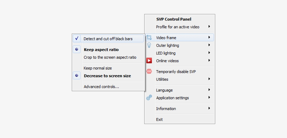Open Advanced controls... dialog
The width and height of the screenshot is (287, 138).
pyautogui.click(x=101, y=86)
